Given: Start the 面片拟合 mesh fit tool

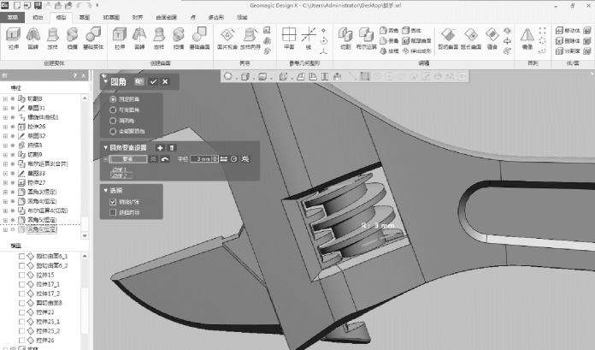Looking at the screenshot, I should [227, 39].
